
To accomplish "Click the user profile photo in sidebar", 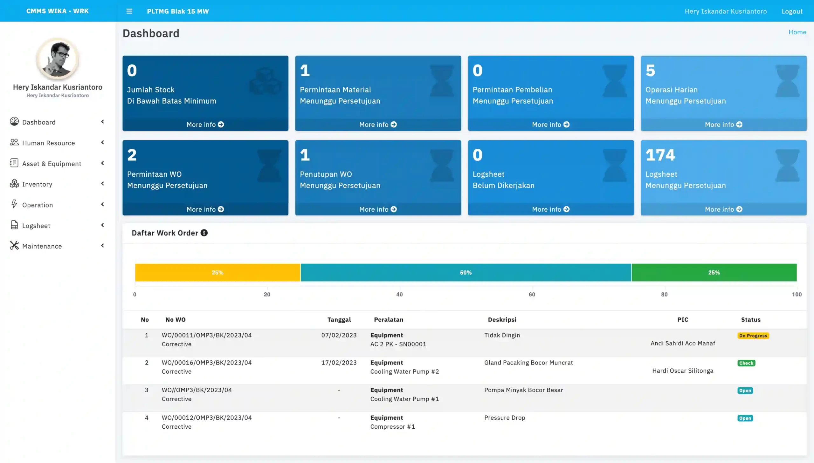I will (58, 59).
